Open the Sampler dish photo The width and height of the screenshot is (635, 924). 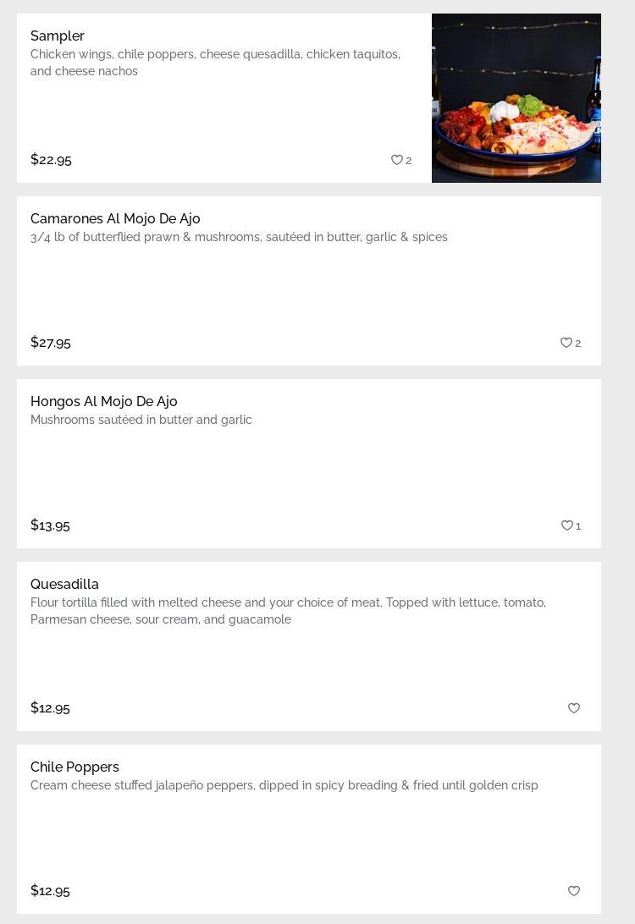pyautogui.click(x=516, y=98)
